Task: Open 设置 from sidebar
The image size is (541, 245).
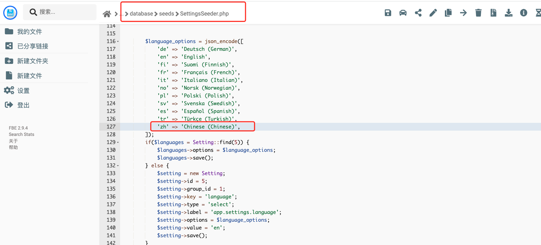Action: pos(23,91)
